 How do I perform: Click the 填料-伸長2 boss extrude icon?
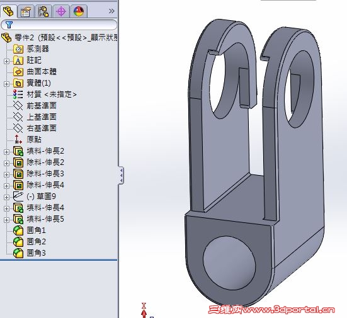18,151
